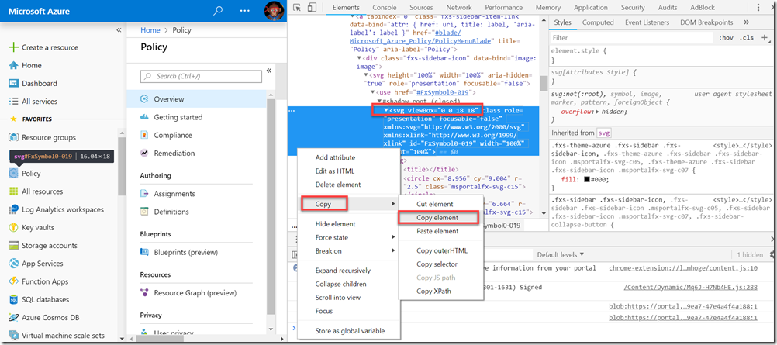Image resolution: width=777 pixels, height=345 pixels.
Task: Switch to the DevTools Console tab
Action: coord(384,8)
